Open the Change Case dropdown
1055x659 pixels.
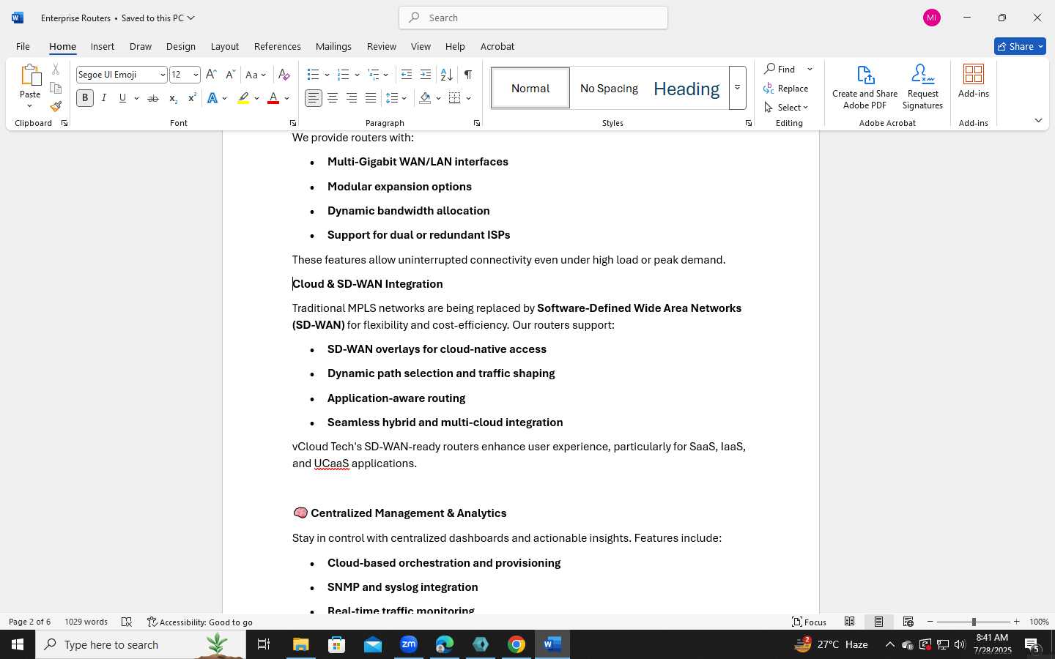(256, 75)
